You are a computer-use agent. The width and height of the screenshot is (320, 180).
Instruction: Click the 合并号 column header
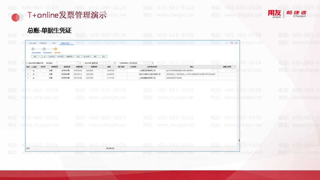43,67
